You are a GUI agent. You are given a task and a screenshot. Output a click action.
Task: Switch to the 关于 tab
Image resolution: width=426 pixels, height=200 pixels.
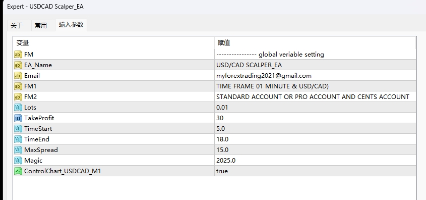tap(17, 26)
